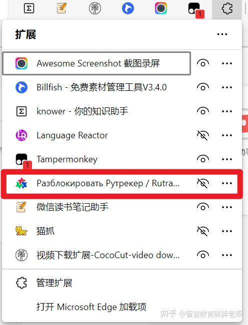248x325 pixels.
Task: Open more actions for Rutracker extension
Action: point(226,183)
